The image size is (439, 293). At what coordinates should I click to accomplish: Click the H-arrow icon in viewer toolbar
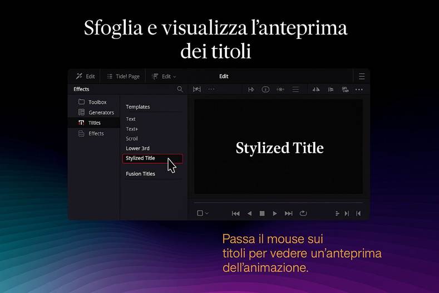[x=251, y=90]
